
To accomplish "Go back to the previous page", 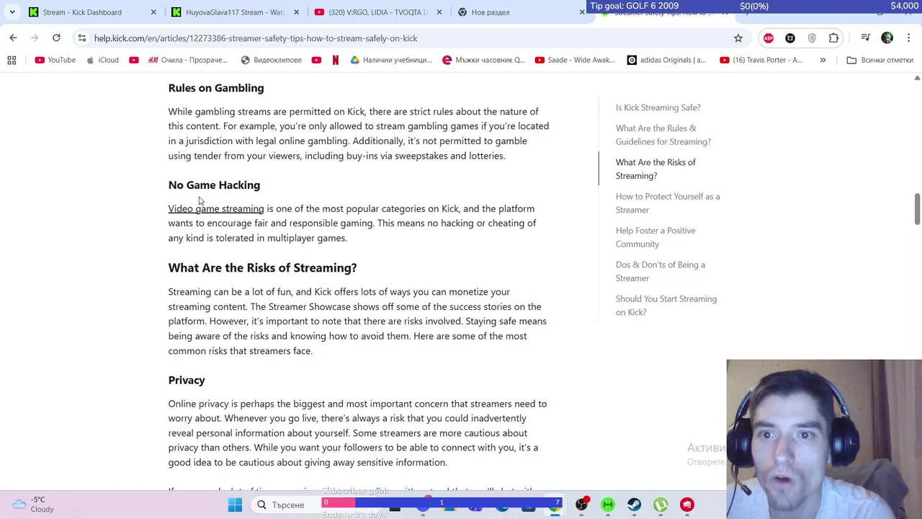I will [13, 37].
